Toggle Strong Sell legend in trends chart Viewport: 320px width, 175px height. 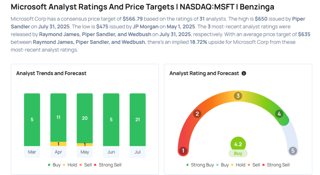pyautogui.click(x=108, y=165)
